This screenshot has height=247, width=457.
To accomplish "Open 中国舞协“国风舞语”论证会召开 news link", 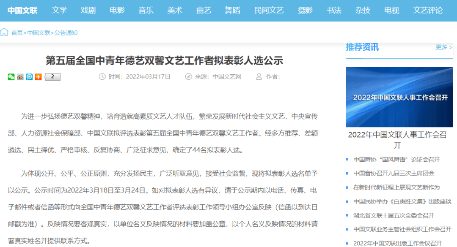I will (396, 160).
